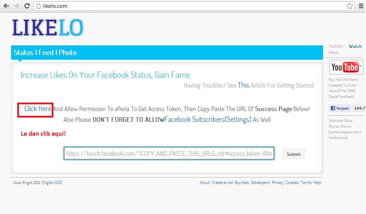Open the Help footer link

318,183
